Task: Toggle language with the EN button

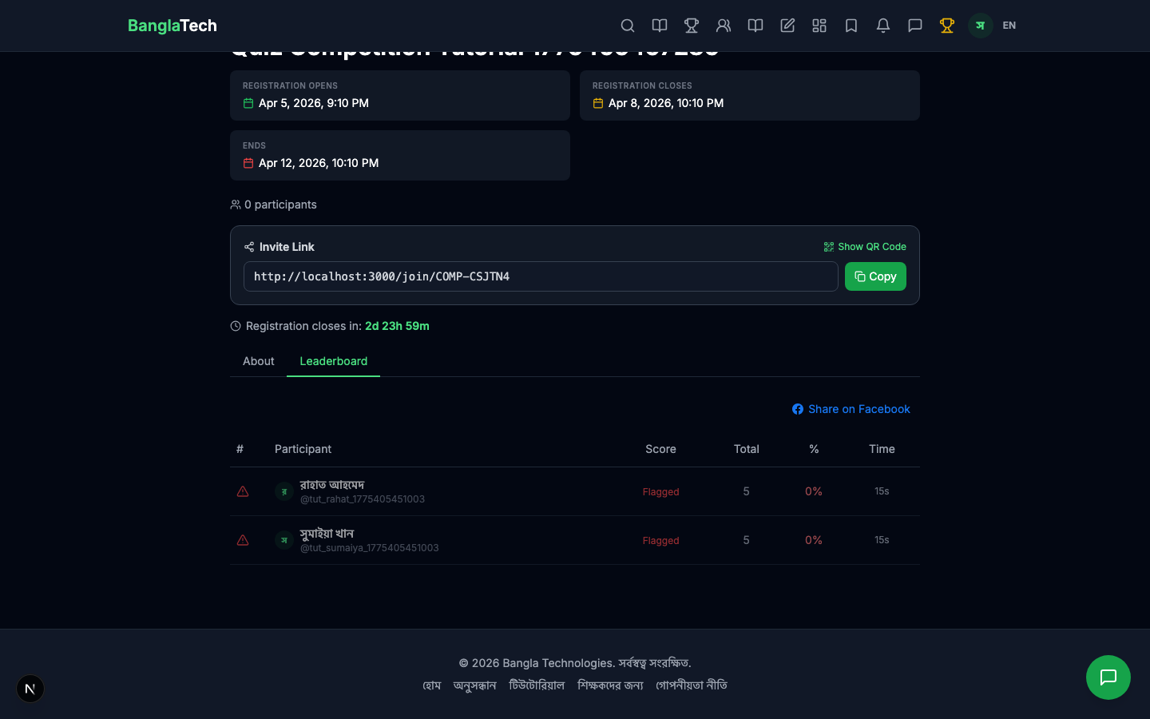Action: pyautogui.click(x=1009, y=26)
